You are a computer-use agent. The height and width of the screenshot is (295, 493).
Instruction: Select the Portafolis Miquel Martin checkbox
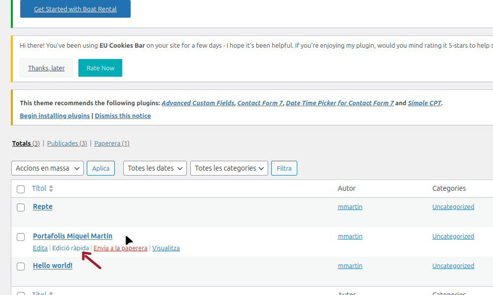point(21,237)
